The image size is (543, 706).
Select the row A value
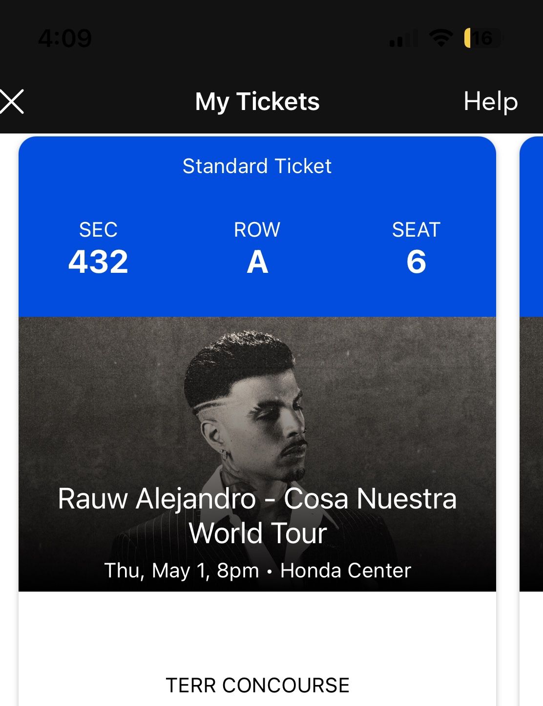tap(257, 262)
